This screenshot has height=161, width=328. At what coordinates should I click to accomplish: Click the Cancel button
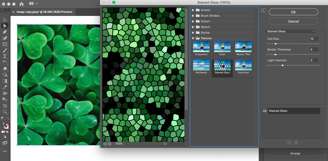coord(293,21)
